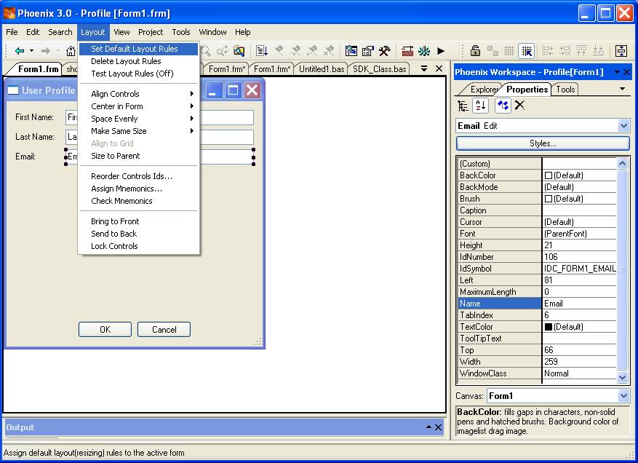Click the replace icon next to magnifier

tap(223, 51)
